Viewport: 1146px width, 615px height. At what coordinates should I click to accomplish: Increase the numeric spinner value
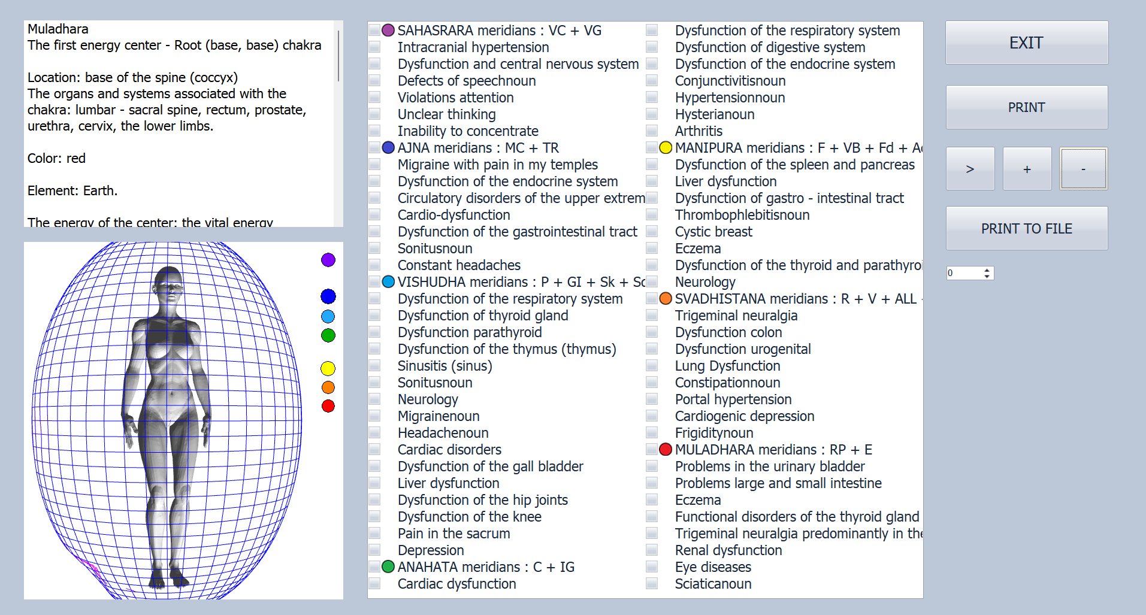pyautogui.click(x=987, y=270)
